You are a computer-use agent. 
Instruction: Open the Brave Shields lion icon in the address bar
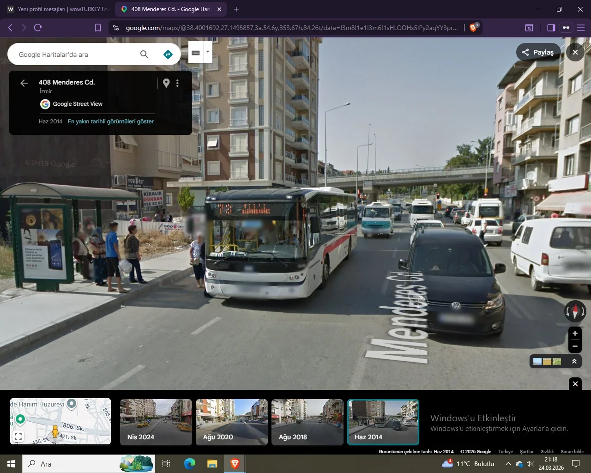pyautogui.click(x=473, y=28)
